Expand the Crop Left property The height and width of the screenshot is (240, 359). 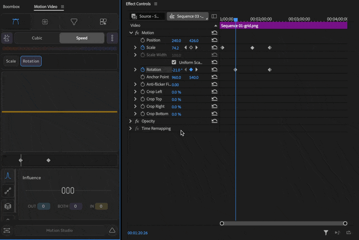[136, 92]
